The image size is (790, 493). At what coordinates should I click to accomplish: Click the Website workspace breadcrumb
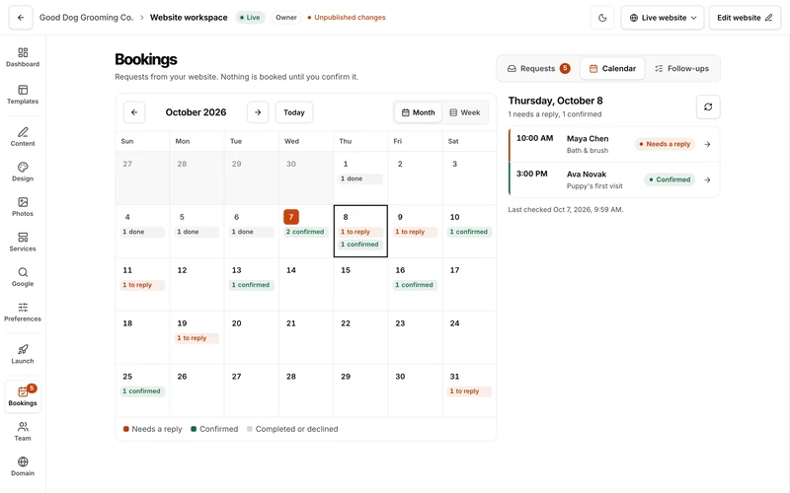point(189,18)
